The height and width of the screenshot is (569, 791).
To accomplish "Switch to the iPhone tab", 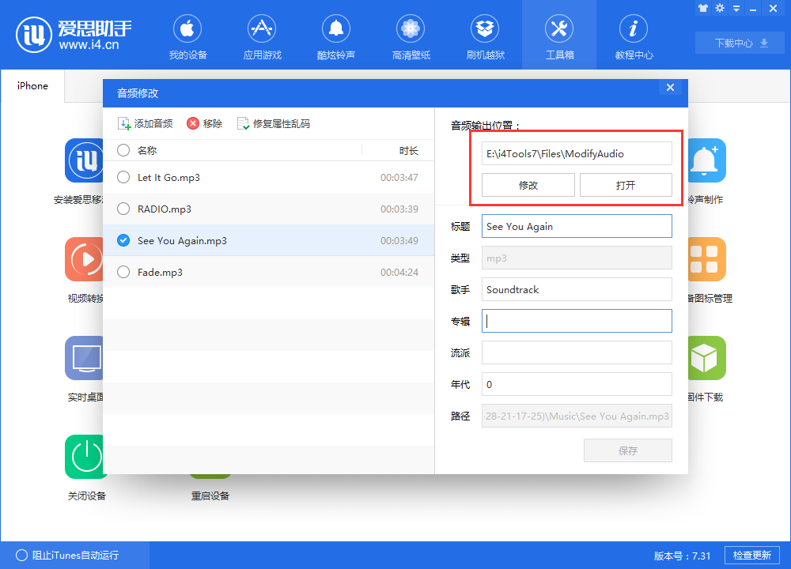I will pyautogui.click(x=32, y=85).
